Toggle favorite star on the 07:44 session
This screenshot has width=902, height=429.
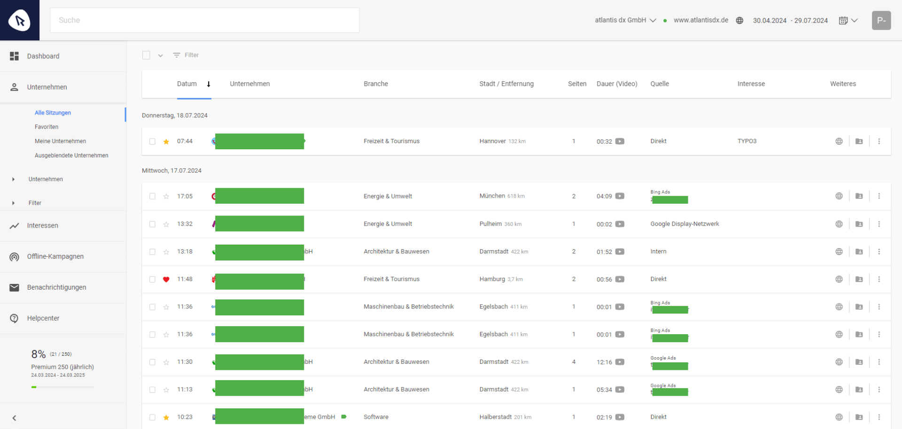166,141
